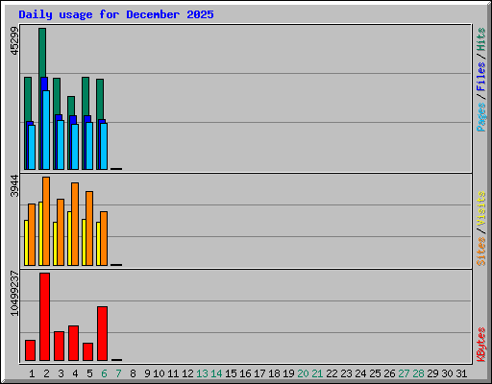
Task: Click the green weekend day label 13
Action: click(202, 373)
